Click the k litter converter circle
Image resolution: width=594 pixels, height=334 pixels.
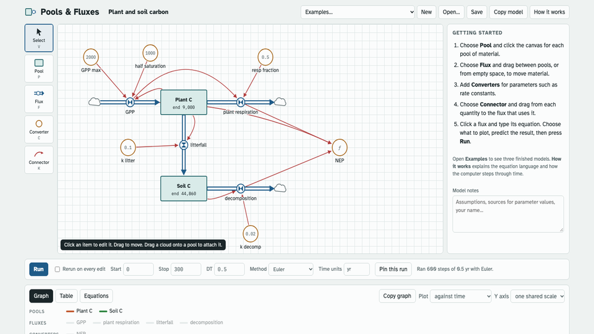tap(128, 147)
